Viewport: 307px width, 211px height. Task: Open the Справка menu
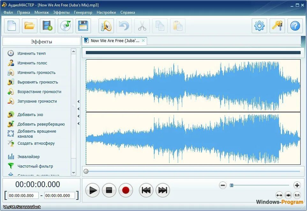click(x=127, y=12)
